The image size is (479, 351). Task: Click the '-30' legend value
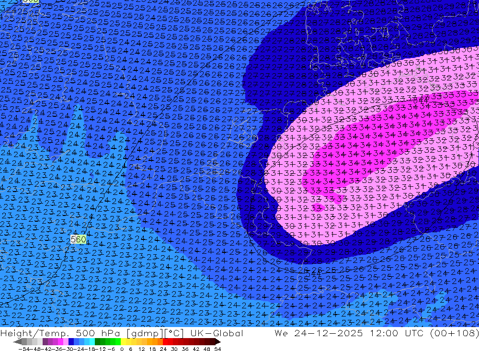tap(68, 349)
